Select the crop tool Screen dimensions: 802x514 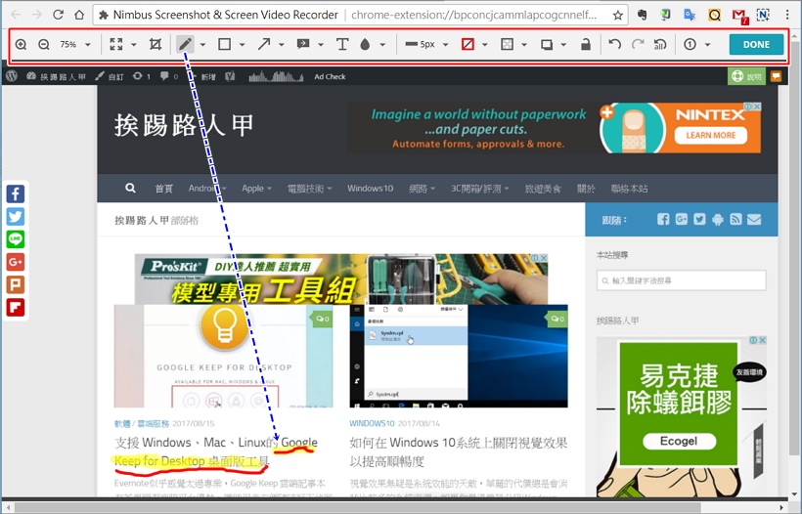click(x=155, y=44)
